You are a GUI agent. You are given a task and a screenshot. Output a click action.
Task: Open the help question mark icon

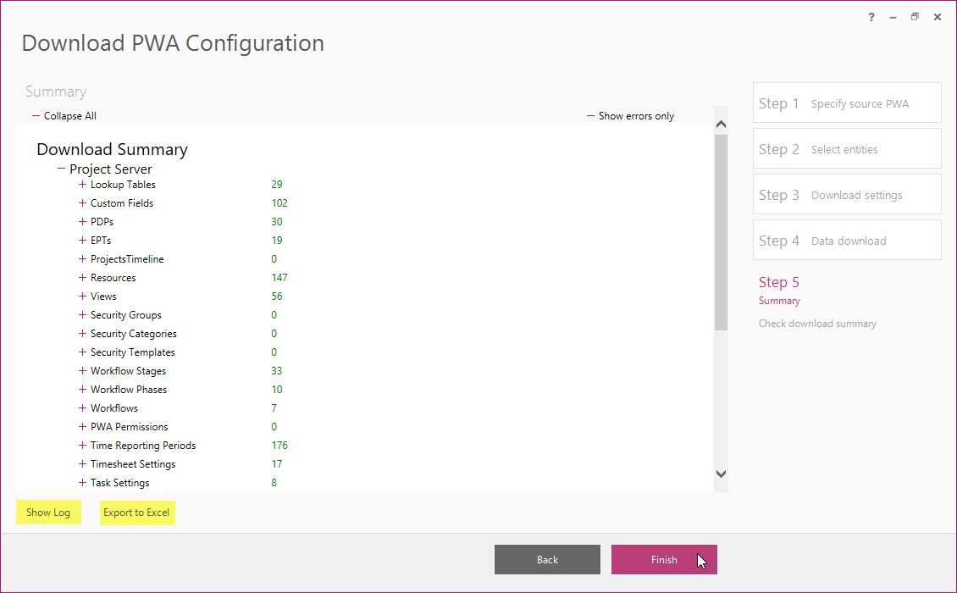click(871, 17)
